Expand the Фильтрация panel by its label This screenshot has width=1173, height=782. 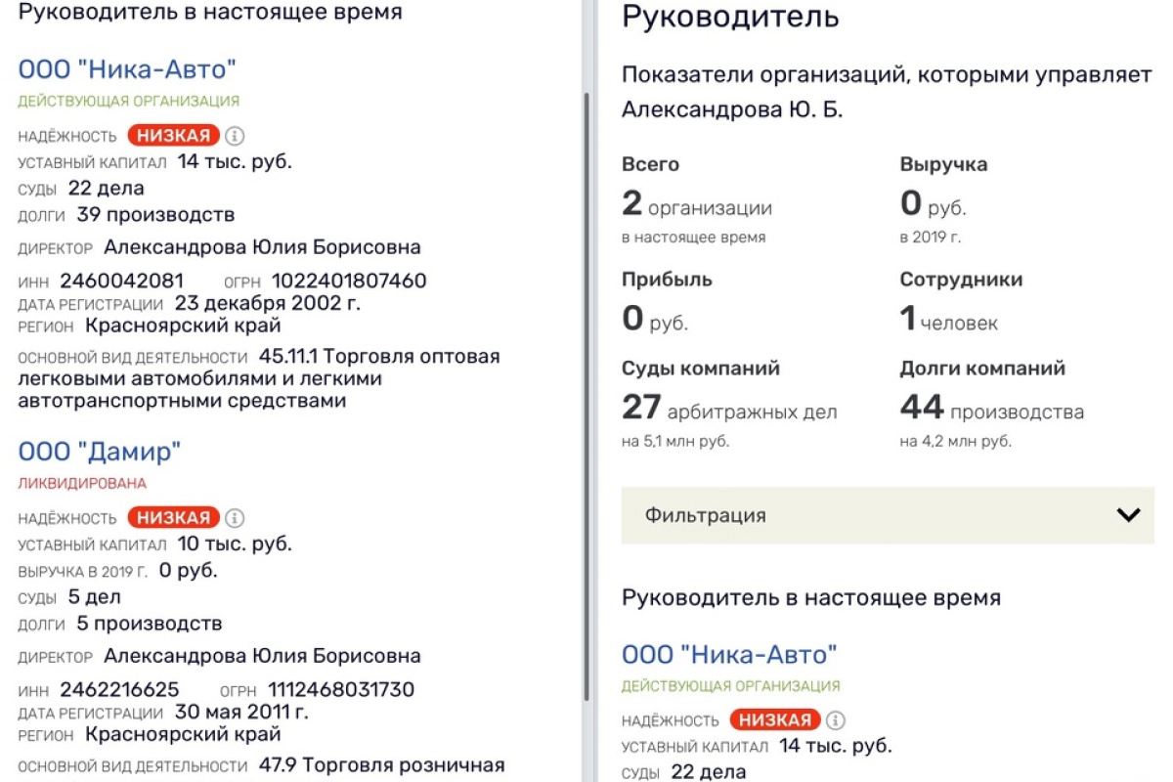tap(705, 515)
